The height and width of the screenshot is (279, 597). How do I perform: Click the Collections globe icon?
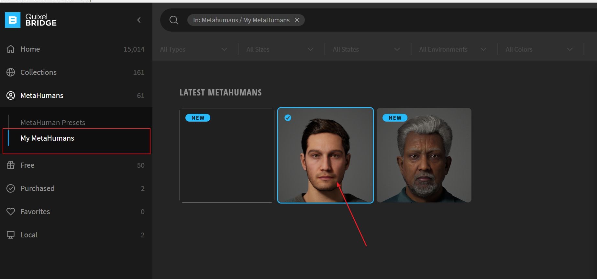[x=11, y=72]
